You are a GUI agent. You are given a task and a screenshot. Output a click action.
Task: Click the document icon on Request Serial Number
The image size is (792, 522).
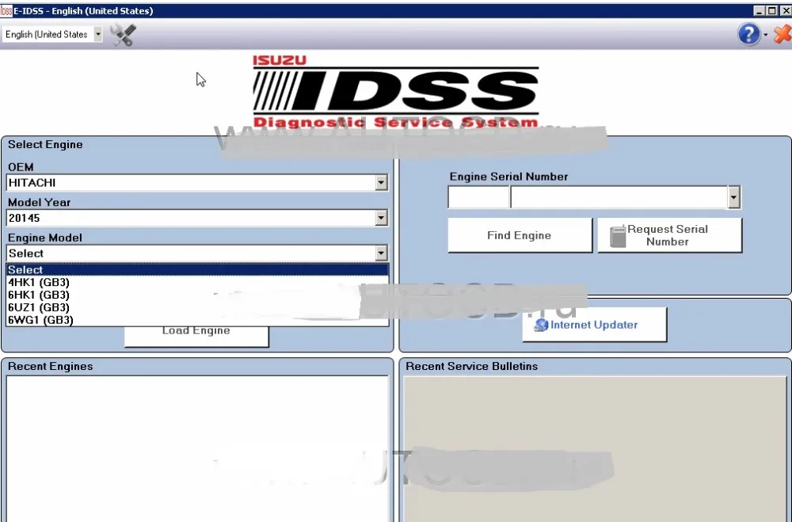pos(618,237)
